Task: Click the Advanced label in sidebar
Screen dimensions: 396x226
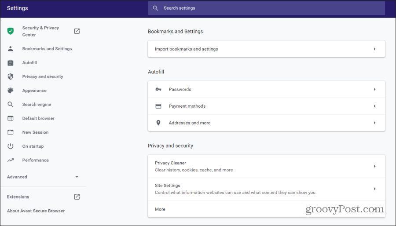Action: 17,177
